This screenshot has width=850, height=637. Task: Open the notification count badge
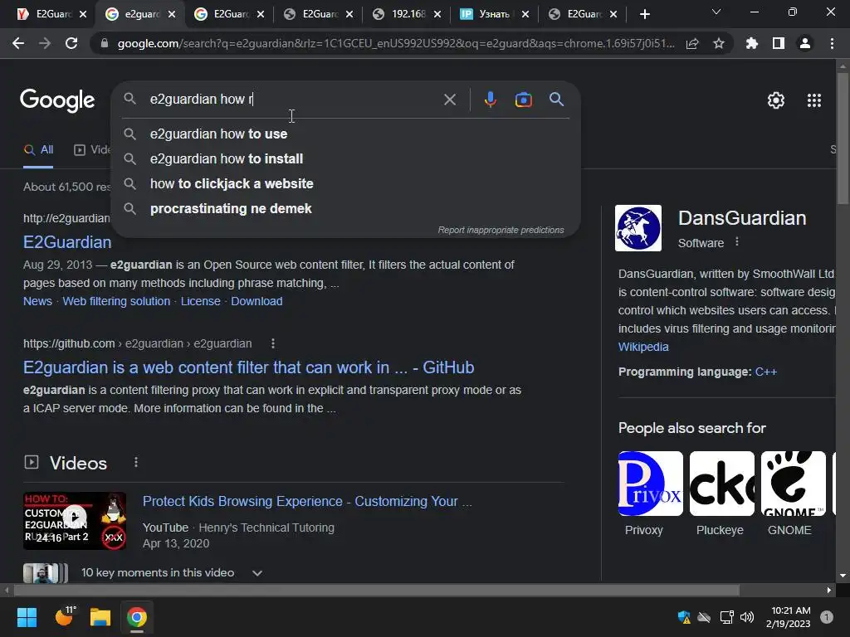826,617
